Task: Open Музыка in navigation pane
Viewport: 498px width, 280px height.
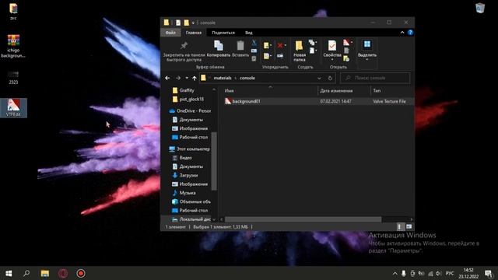Action: click(x=187, y=193)
